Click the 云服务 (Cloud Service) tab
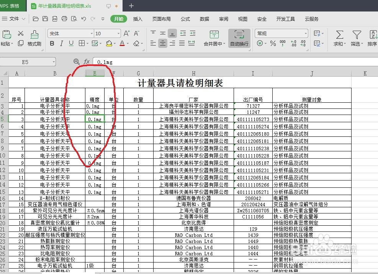This screenshot has height=274, width=378. [312, 19]
